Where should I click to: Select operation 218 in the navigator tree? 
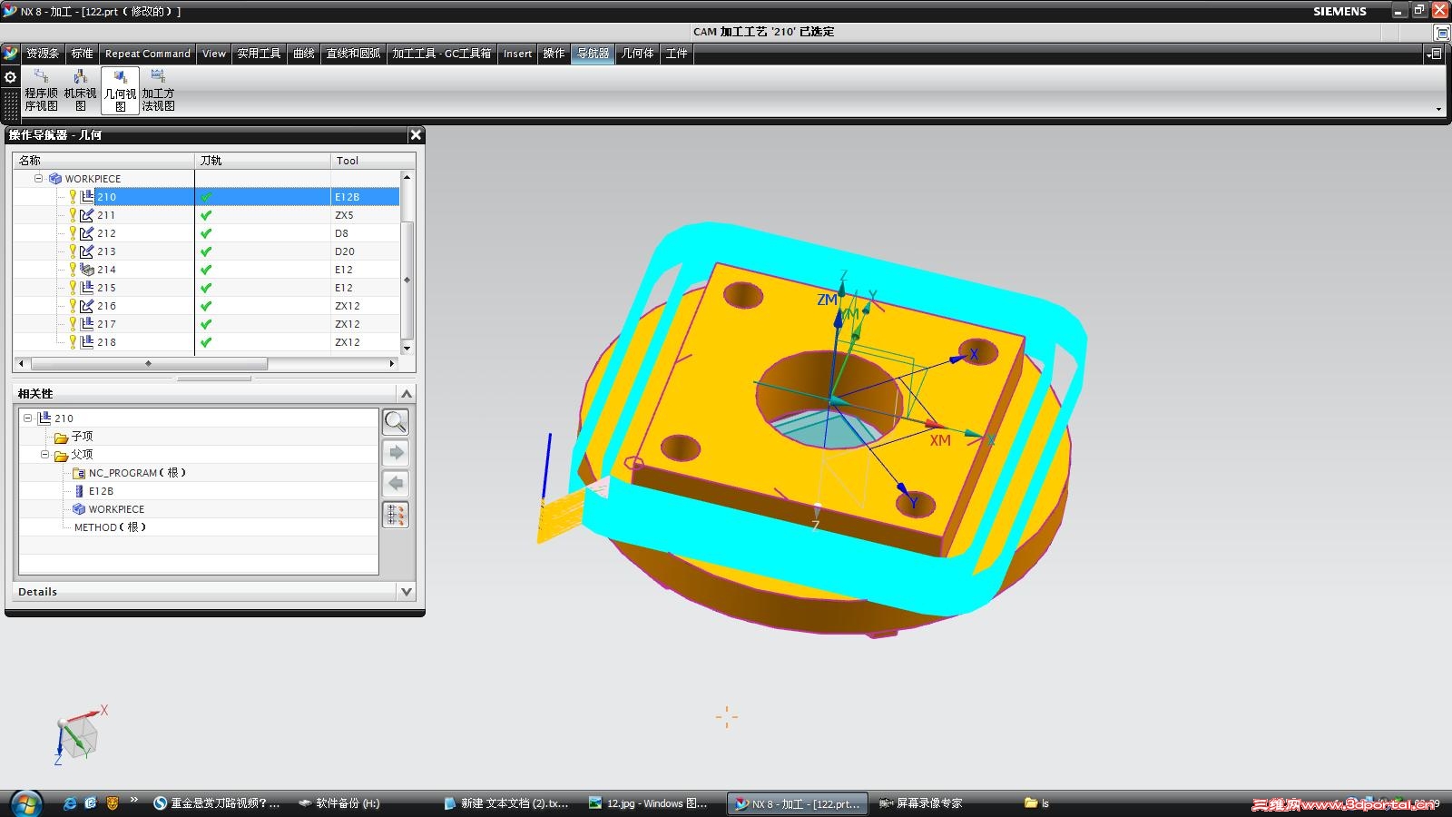click(106, 342)
